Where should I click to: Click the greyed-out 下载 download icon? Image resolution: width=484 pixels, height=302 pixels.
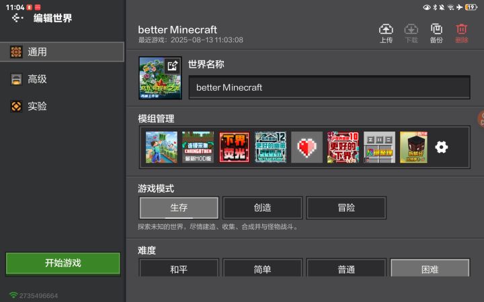[x=411, y=34]
